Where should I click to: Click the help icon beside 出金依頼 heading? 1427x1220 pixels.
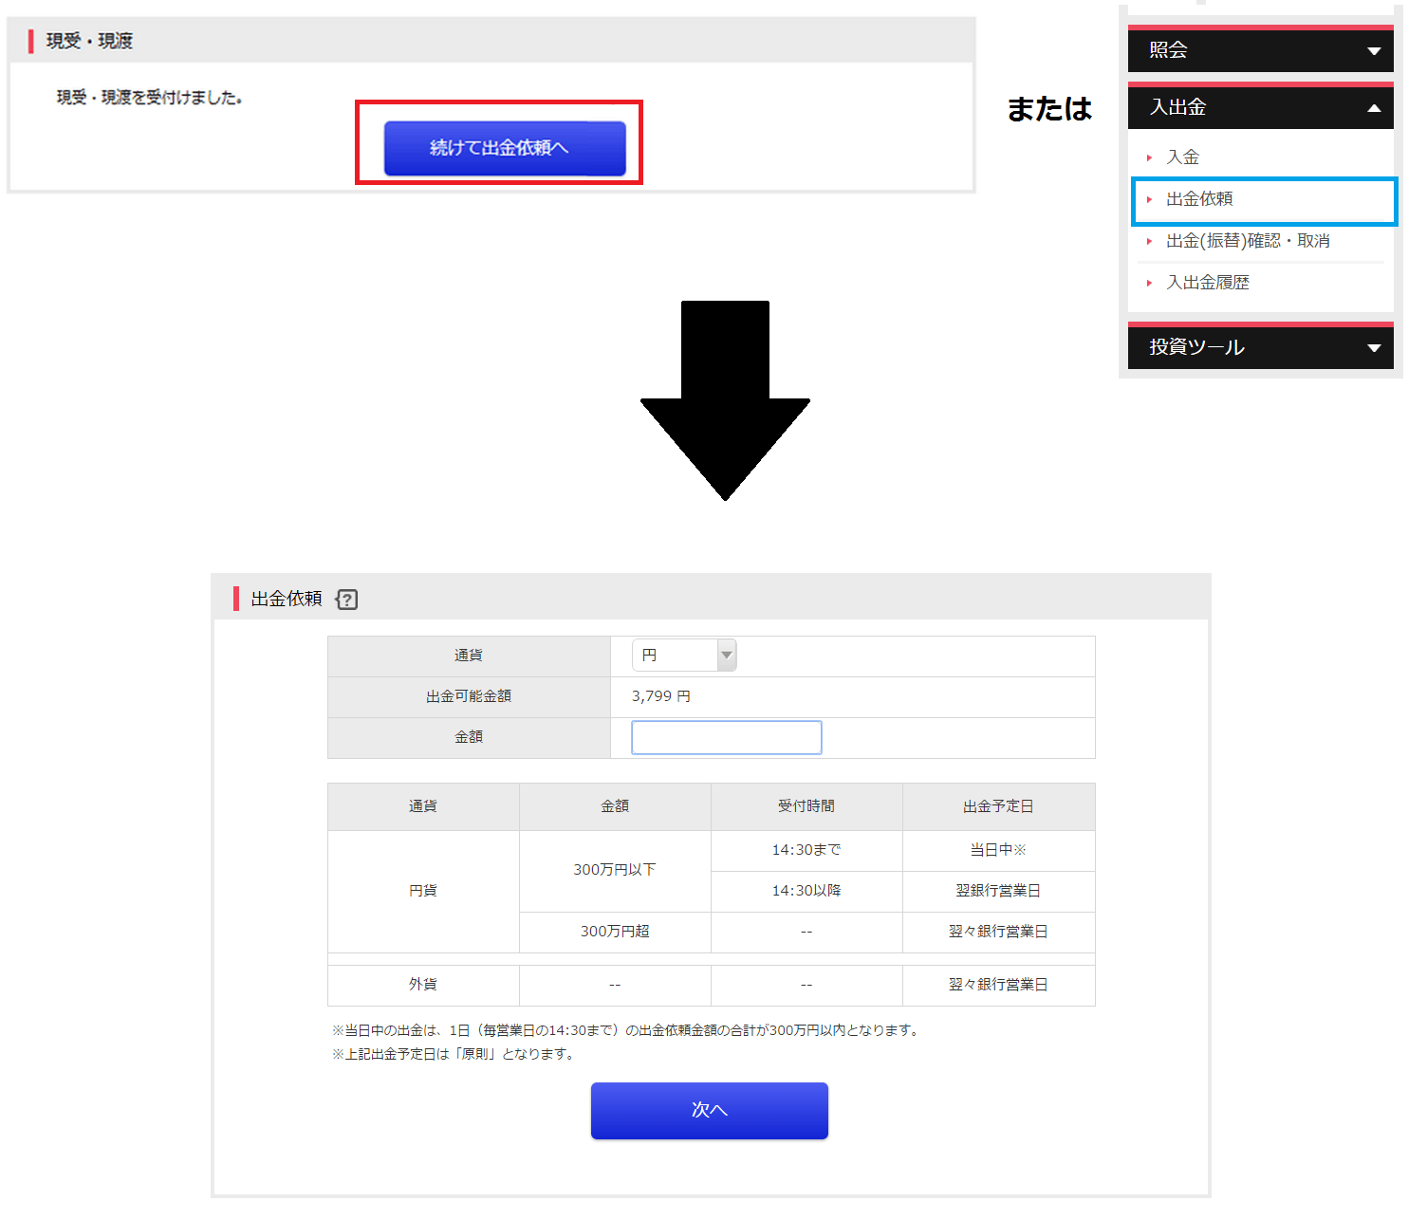[x=347, y=600]
